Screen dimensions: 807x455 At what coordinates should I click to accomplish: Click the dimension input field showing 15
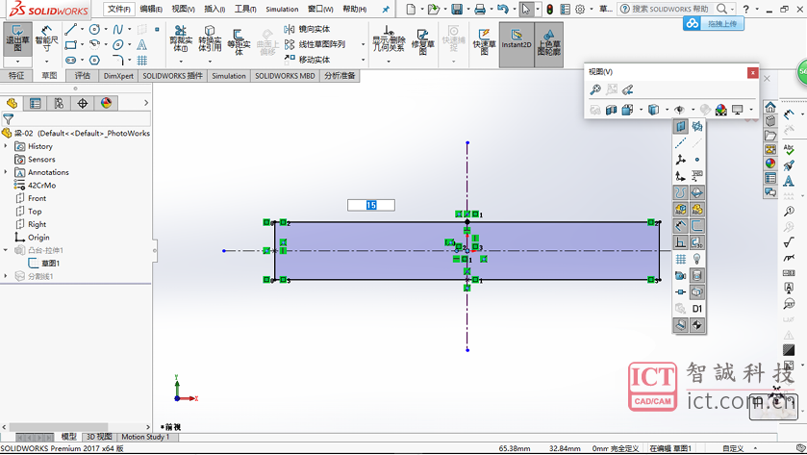coord(371,205)
